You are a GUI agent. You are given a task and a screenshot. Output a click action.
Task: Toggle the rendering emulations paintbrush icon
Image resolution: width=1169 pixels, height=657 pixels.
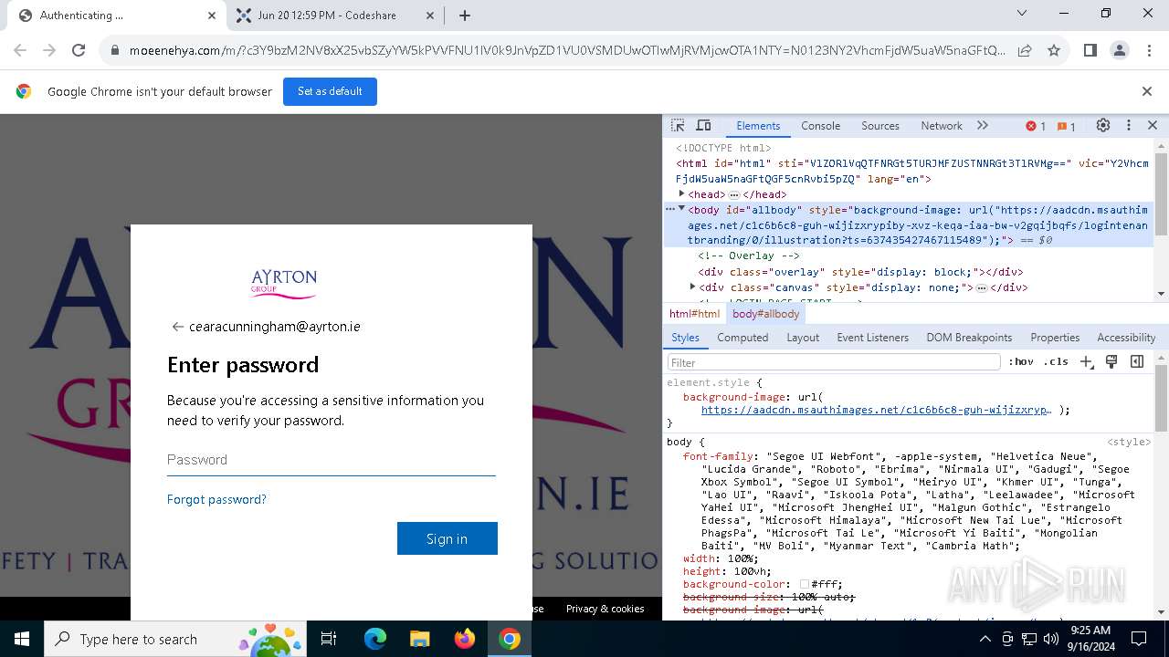point(1111,362)
